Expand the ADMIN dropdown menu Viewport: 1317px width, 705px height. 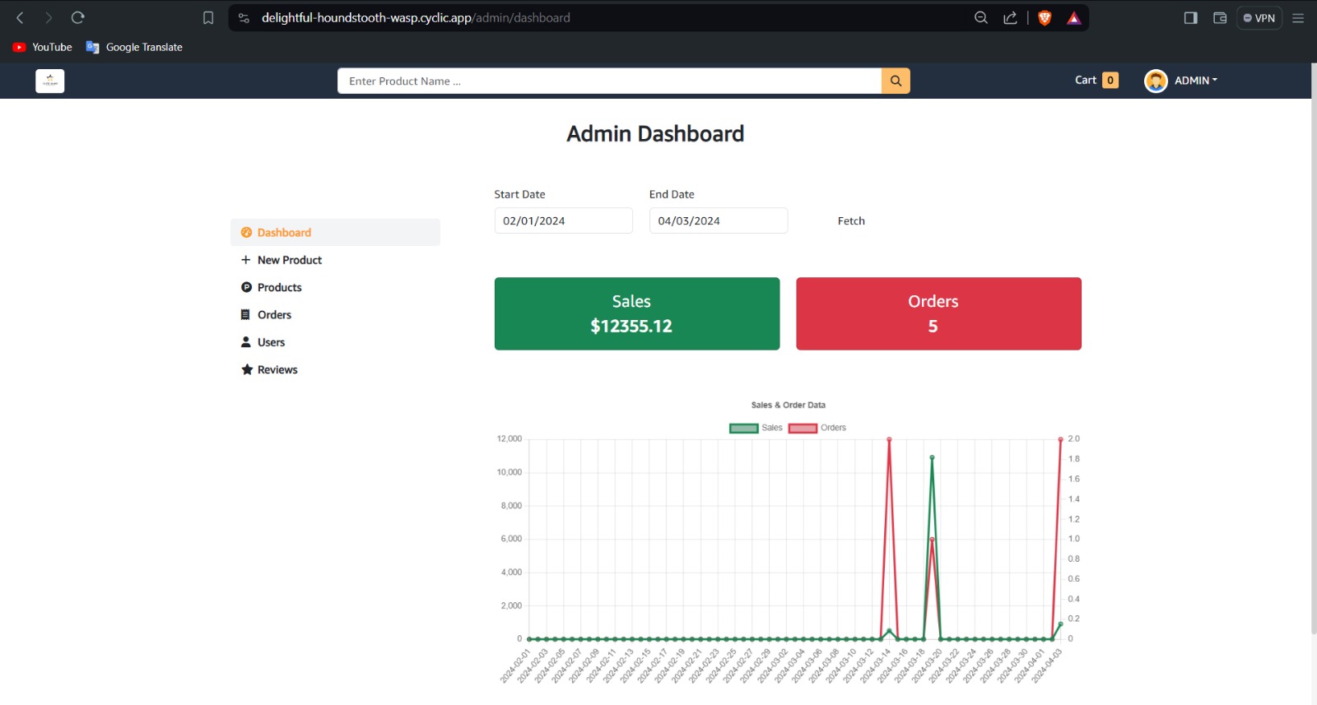click(x=1195, y=80)
